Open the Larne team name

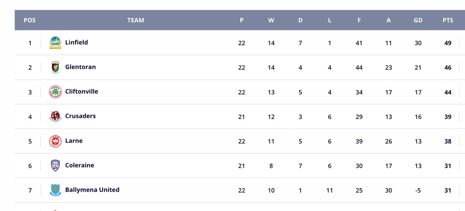pyautogui.click(x=74, y=141)
